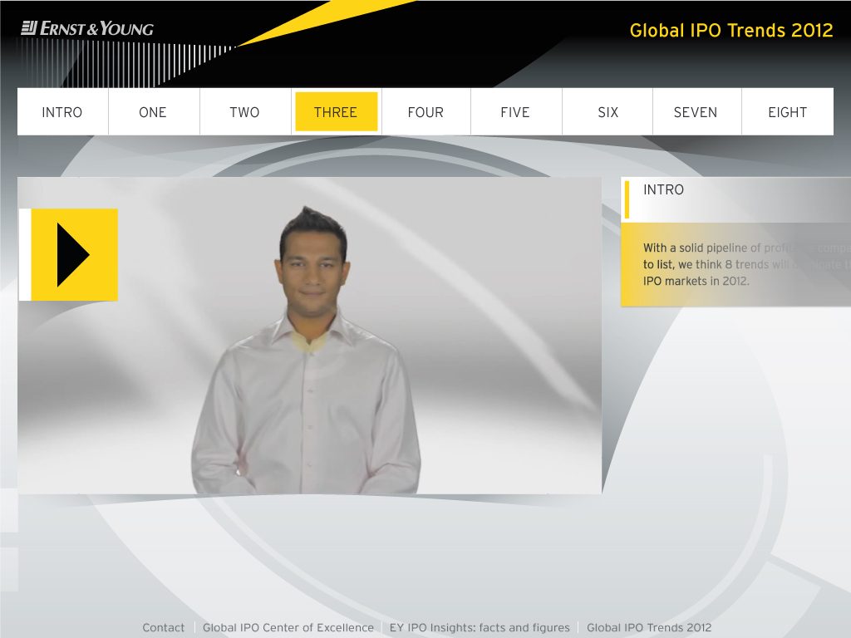Click the highlighted THREE tab
Screen dimensions: 851x638
click(336, 112)
